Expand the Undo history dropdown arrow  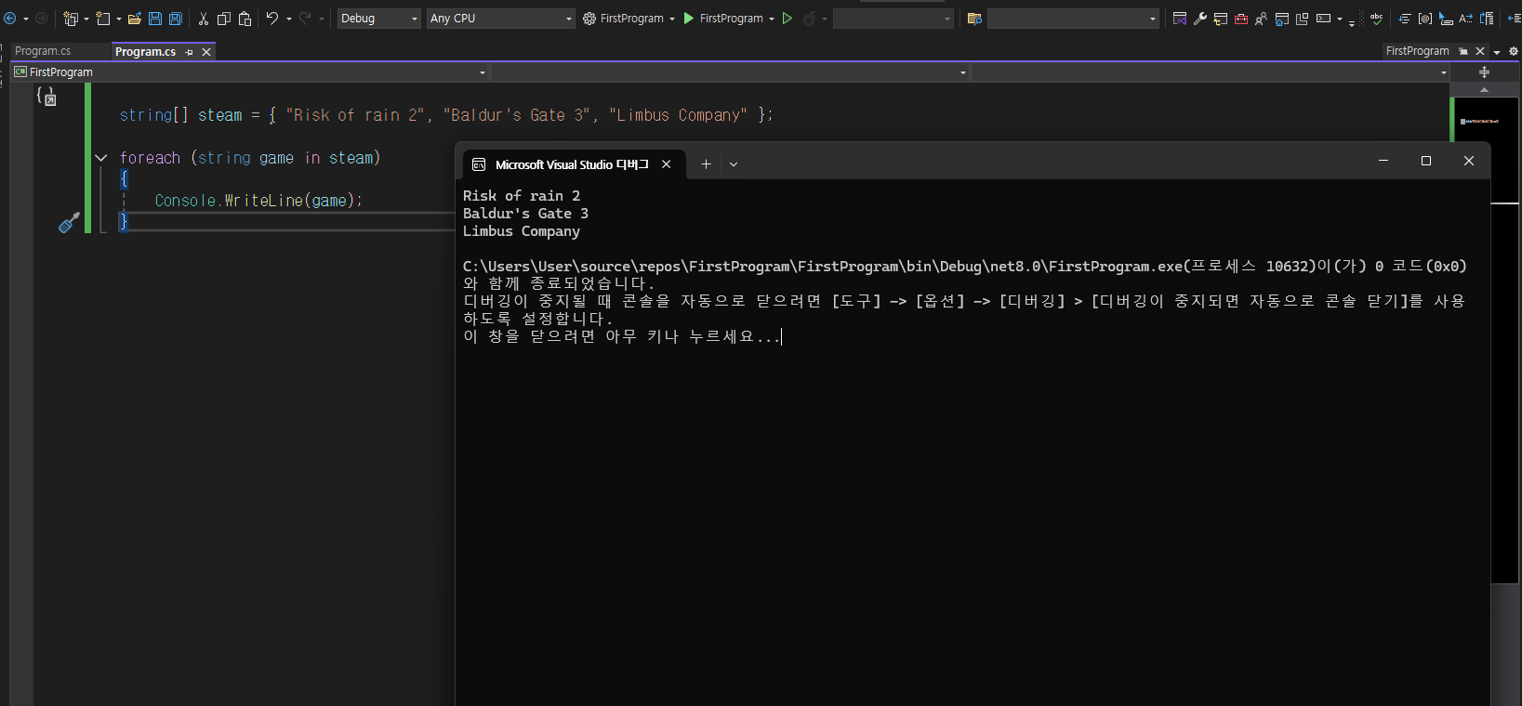(289, 19)
